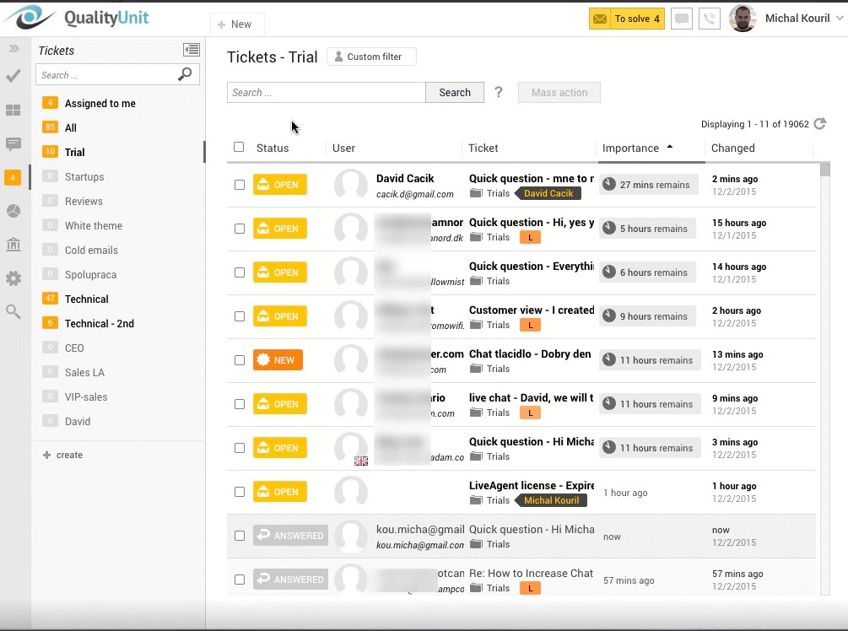Click inside the ticket search input field
Viewport: 848px width, 631px height.
pyautogui.click(x=326, y=93)
